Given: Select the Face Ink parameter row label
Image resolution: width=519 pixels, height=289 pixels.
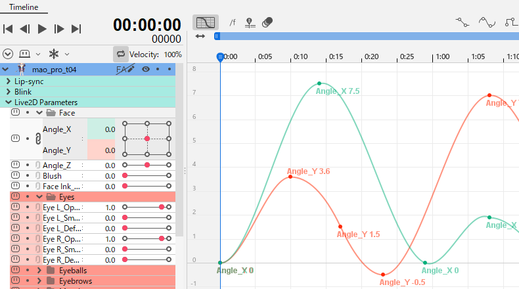Looking at the screenshot, I should point(61,187).
